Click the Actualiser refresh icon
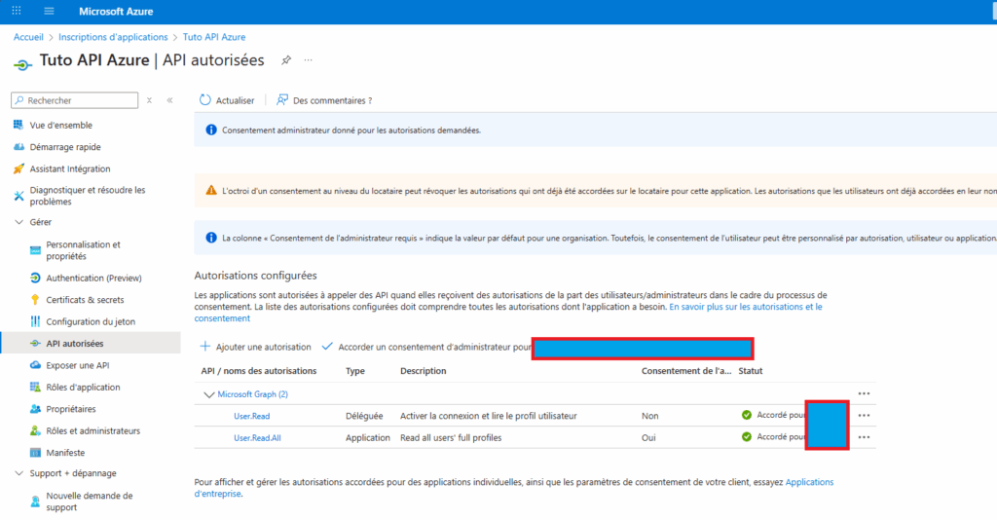The width and height of the screenshot is (997, 520). pos(204,100)
